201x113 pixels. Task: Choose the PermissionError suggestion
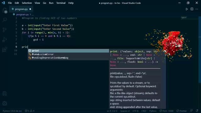[68, 54]
